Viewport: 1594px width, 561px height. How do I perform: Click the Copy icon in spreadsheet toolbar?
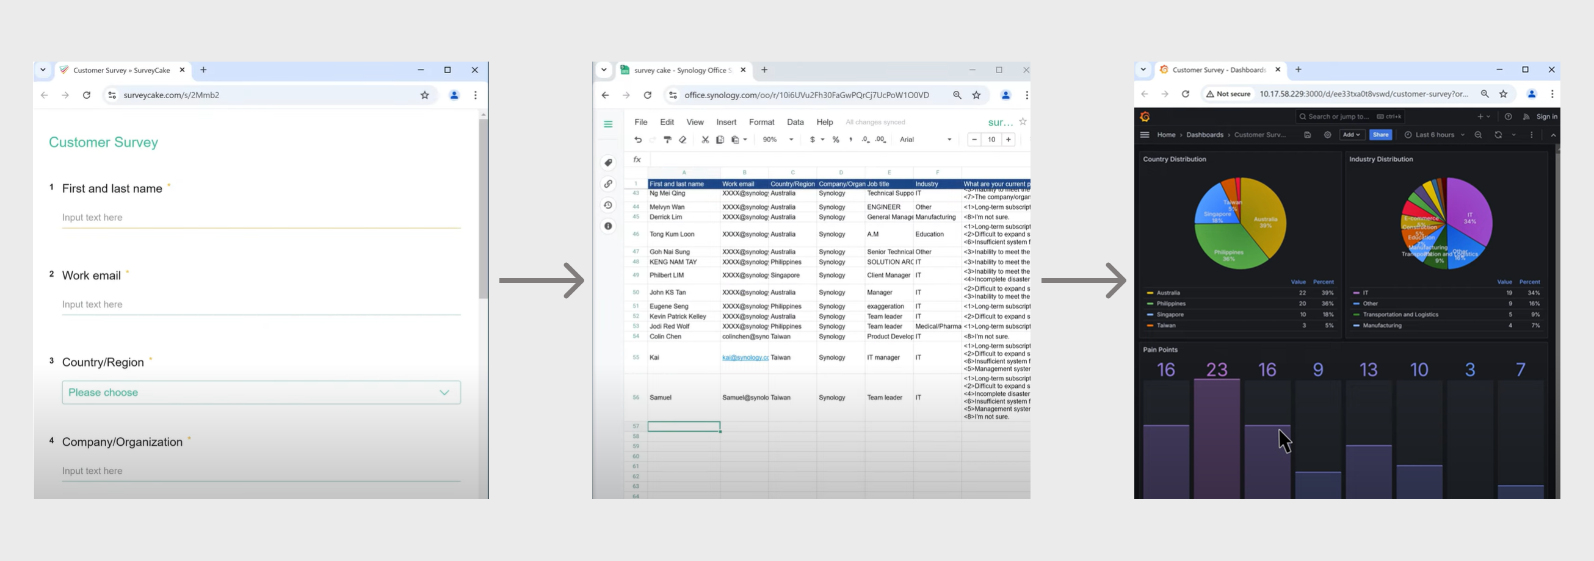(x=720, y=140)
